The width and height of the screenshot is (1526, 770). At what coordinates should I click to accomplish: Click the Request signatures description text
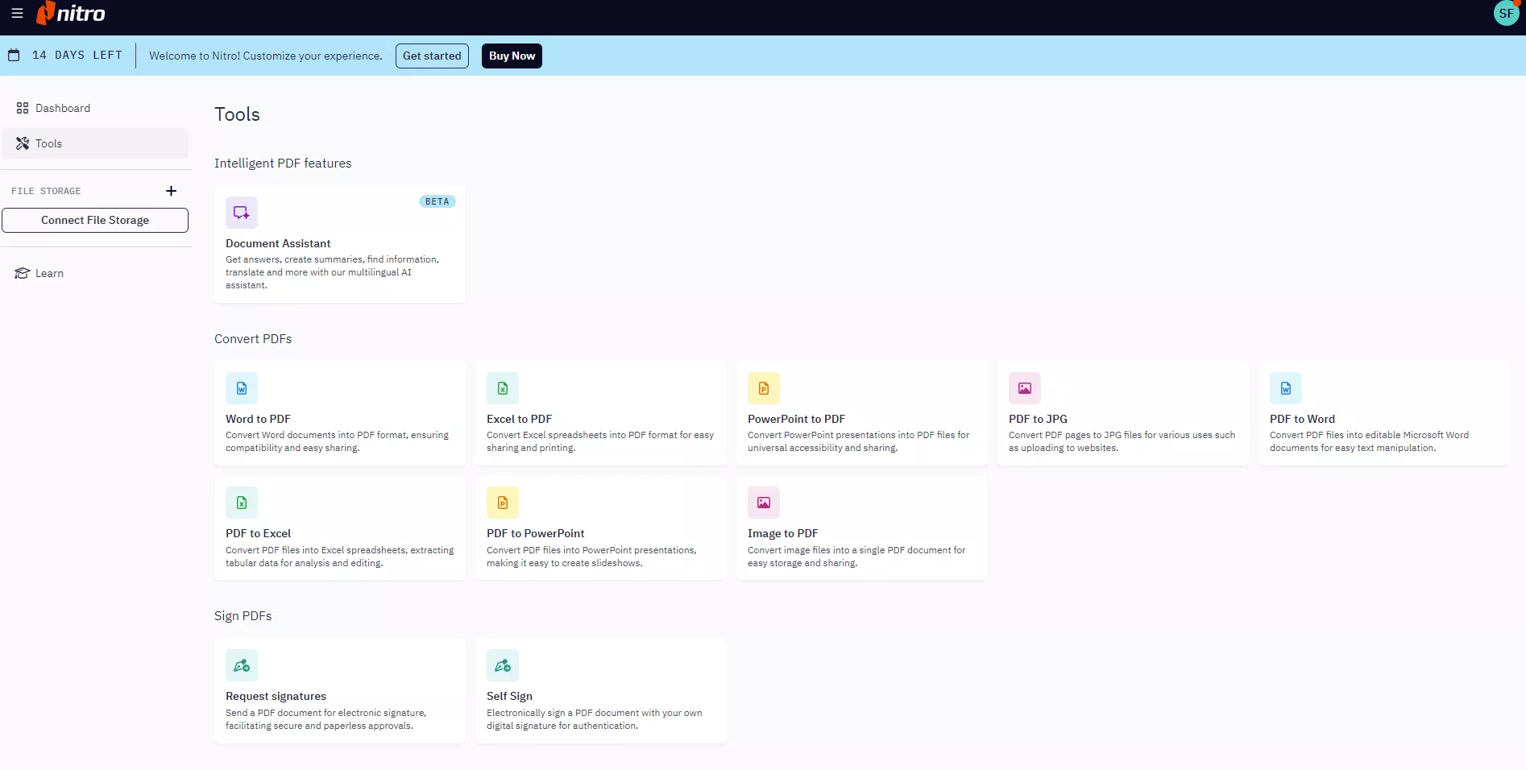pos(326,719)
